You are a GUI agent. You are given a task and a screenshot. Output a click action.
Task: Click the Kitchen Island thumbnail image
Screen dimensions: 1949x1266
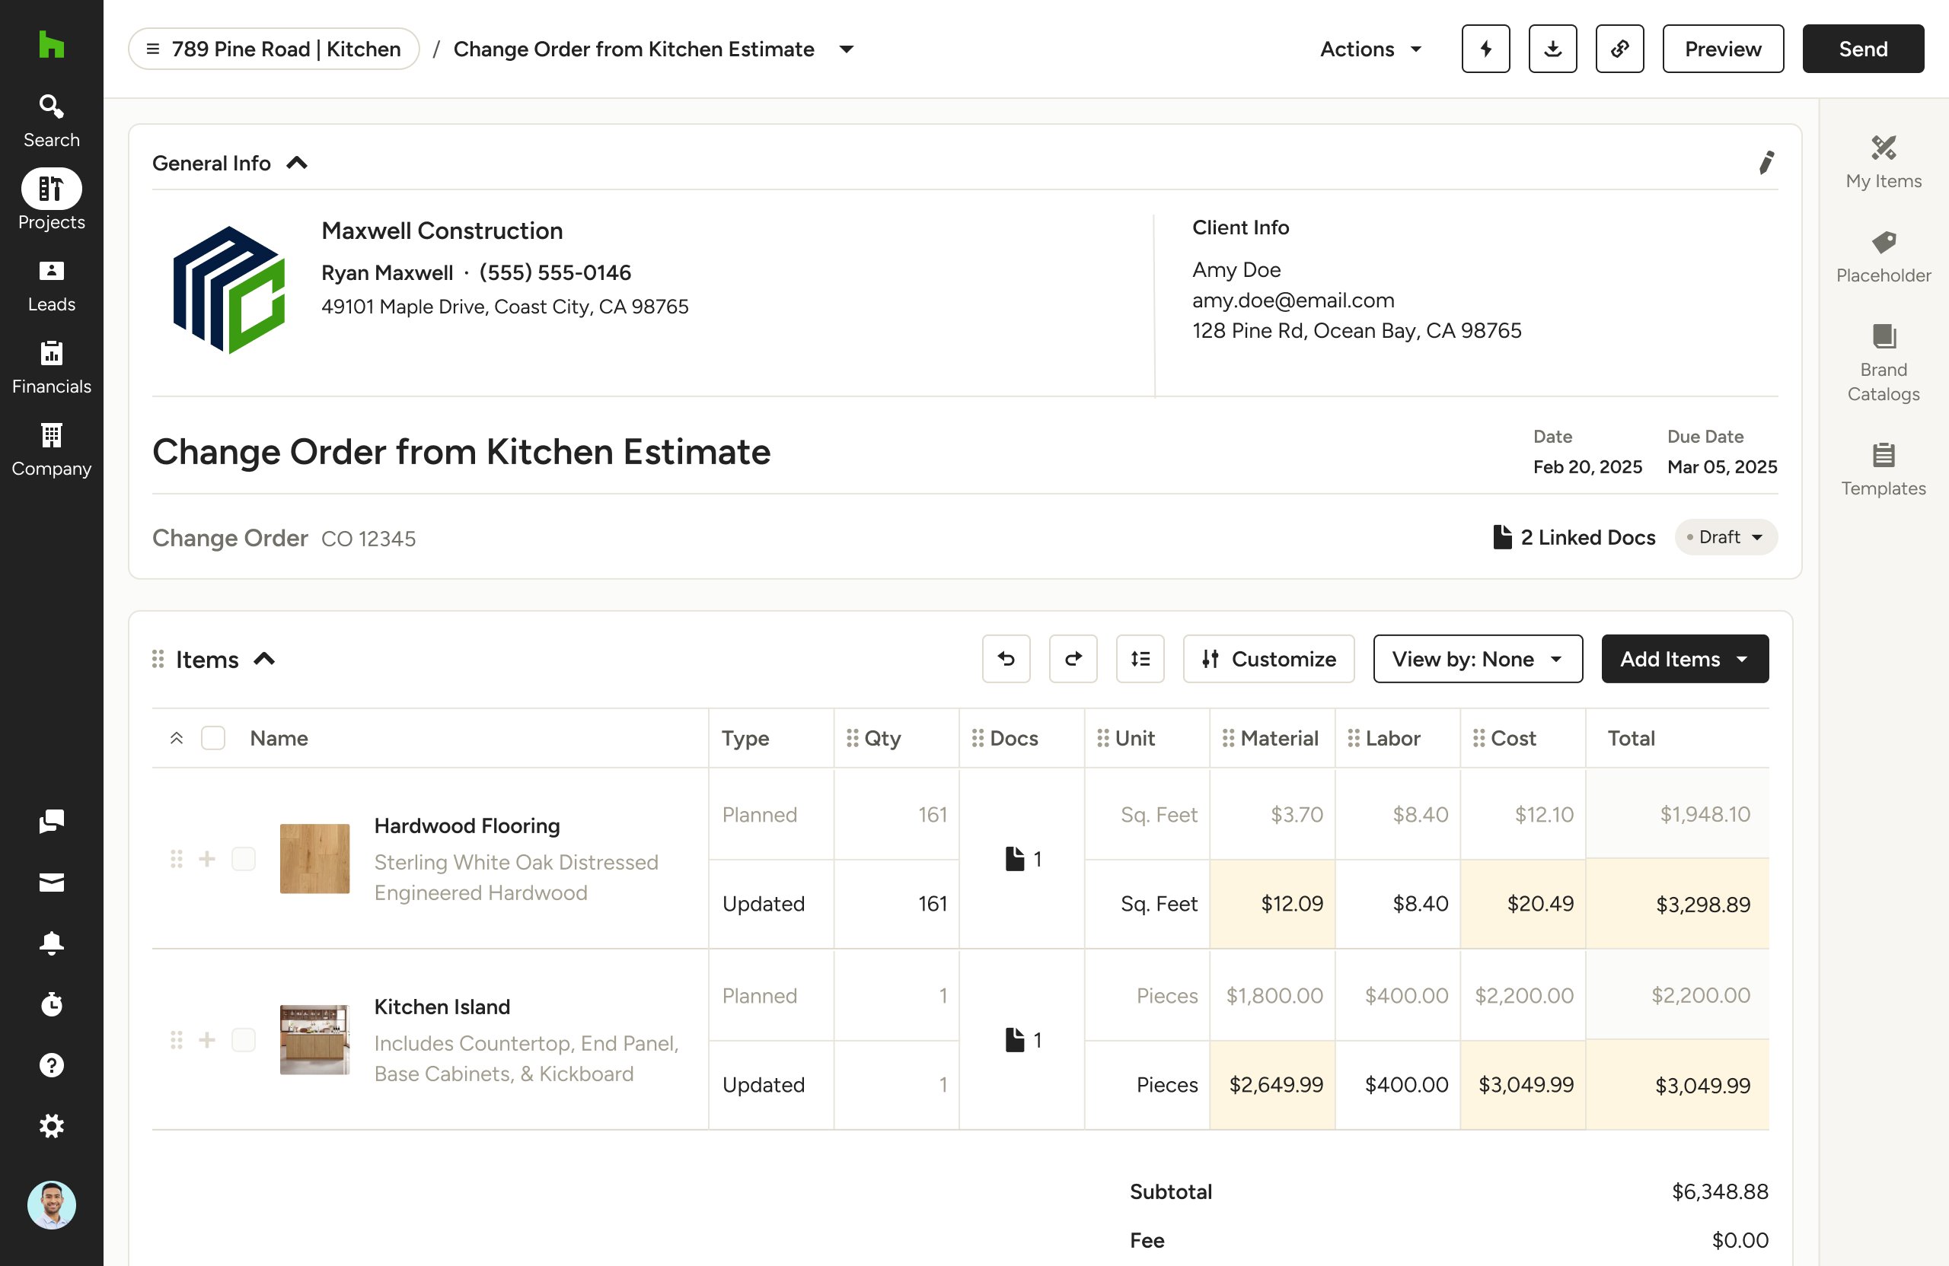pos(314,1039)
